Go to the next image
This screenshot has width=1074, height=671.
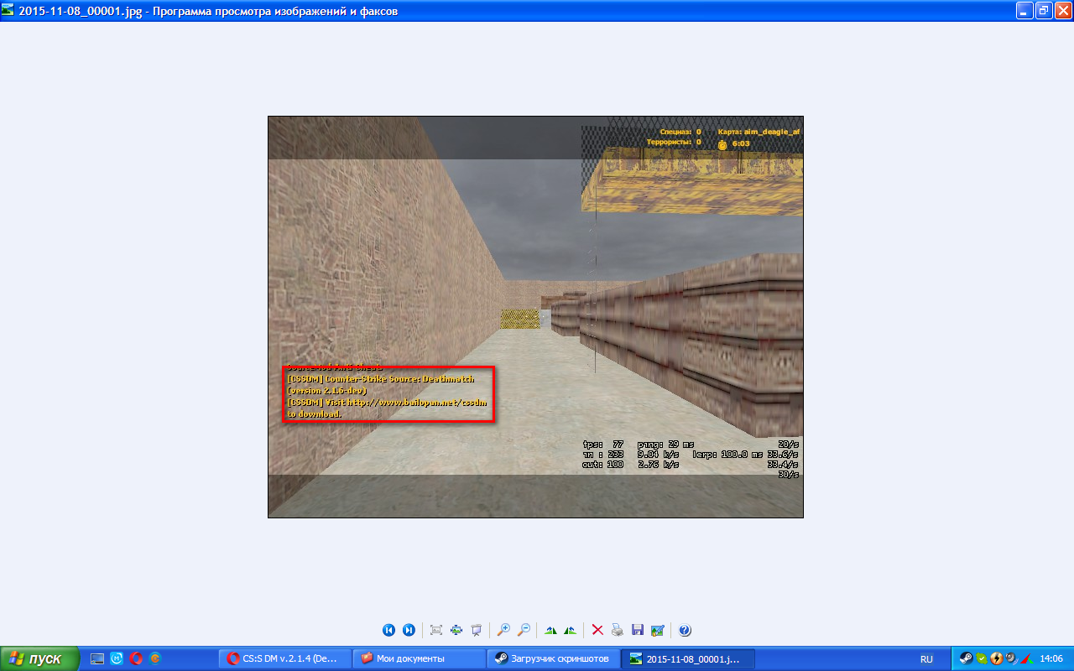point(409,630)
